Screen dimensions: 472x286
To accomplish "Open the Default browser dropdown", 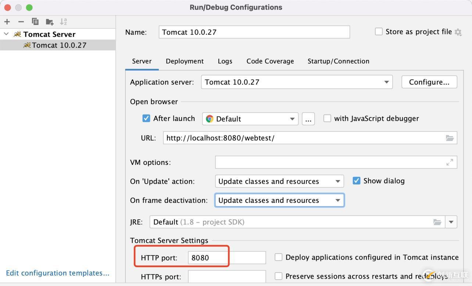I will coord(250,119).
